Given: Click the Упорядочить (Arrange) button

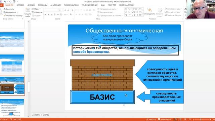Looking at the screenshot, I should (x=150, y=12).
